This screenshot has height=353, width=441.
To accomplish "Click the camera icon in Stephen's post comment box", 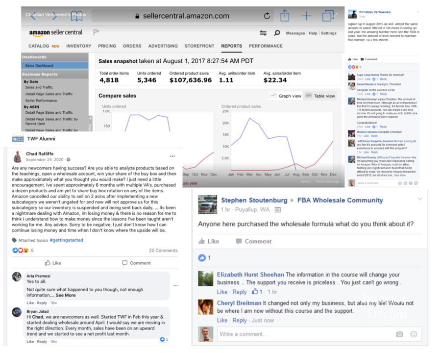I will [x=399, y=334].
